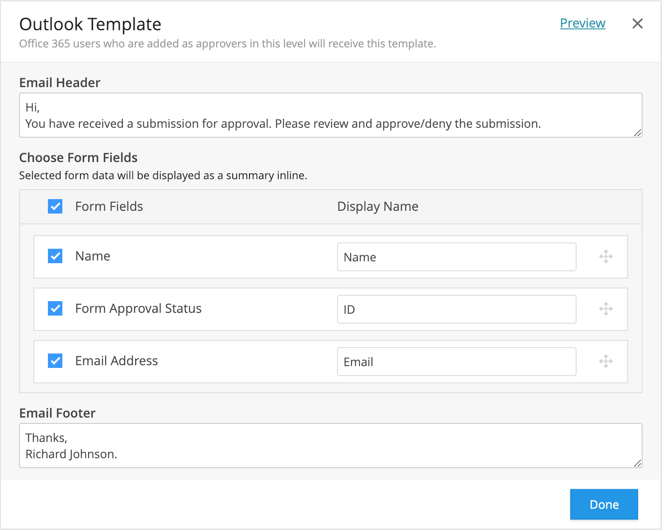Edit the display name input containing Name
Screen dimensions: 662x530
pos(456,257)
